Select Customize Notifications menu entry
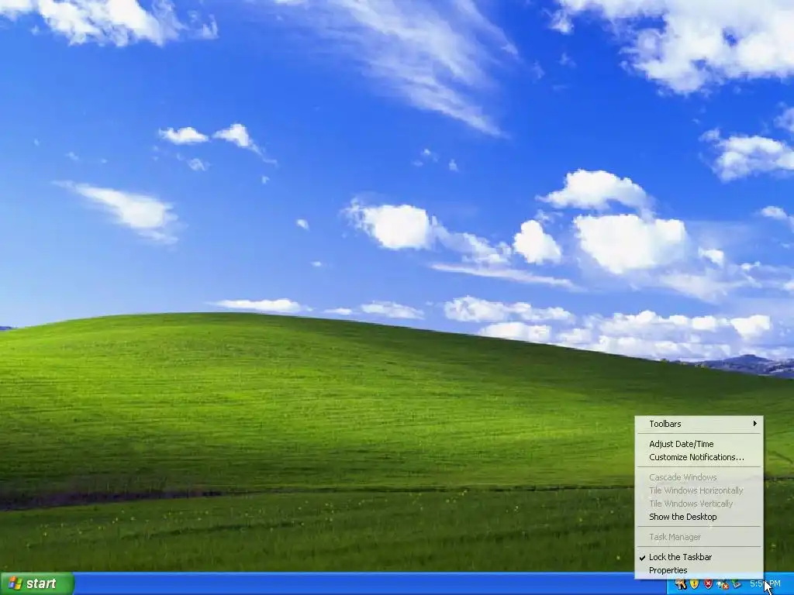Screen dimensions: 794x595 coord(699,457)
